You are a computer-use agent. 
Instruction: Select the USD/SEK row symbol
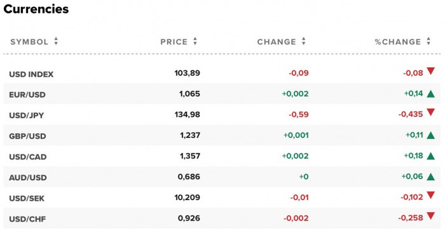(27, 198)
